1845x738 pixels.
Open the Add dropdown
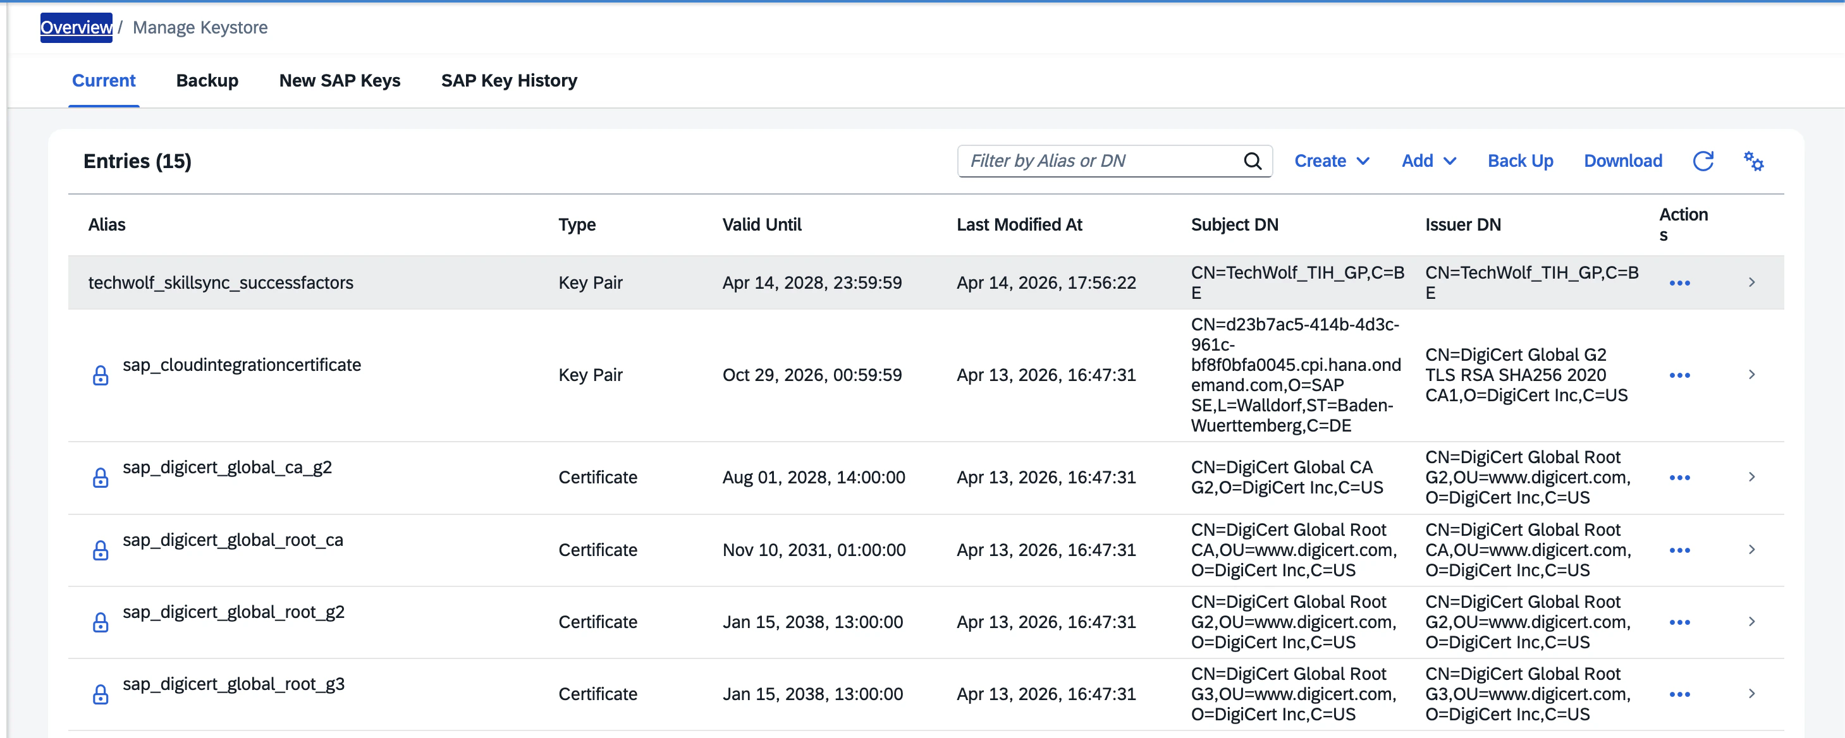pyautogui.click(x=1428, y=160)
